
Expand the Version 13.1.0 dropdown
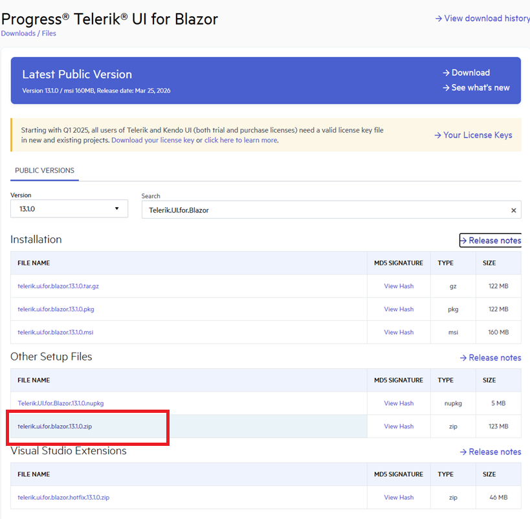(x=69, y=208)
